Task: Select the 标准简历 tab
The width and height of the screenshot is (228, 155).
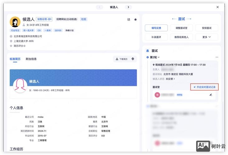Action: [15, 59]
